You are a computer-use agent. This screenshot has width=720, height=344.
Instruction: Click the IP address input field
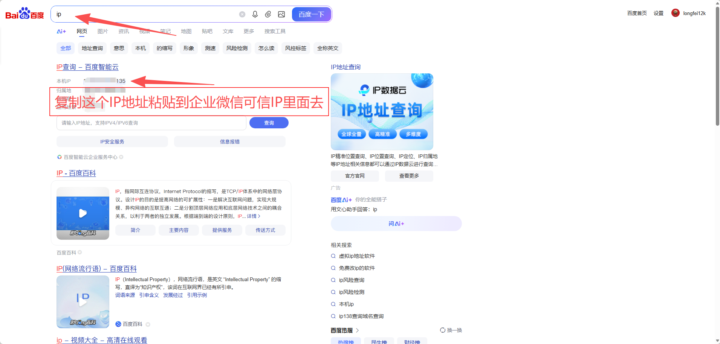[x=151, y=123]
